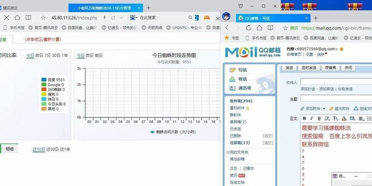Toggle bold formatting in mail editor
This screenshot has width=372, height=186.
click(304, 119)
